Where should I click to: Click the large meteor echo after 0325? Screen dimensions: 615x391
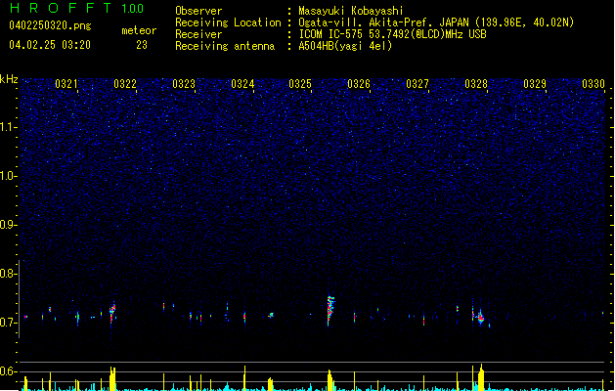pyautogui.click(x=330, y=311)
